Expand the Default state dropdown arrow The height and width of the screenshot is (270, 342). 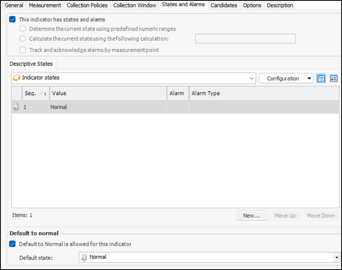337,257
